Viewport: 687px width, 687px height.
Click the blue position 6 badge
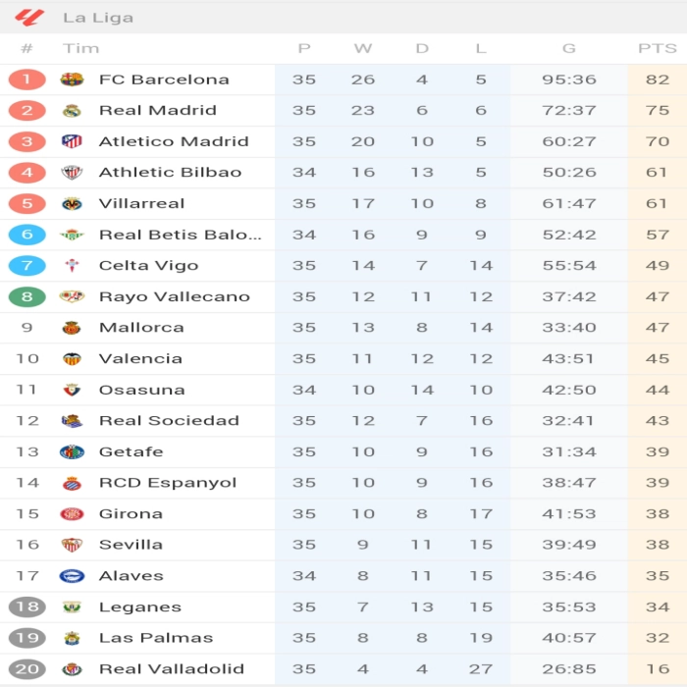pos(26,235)
